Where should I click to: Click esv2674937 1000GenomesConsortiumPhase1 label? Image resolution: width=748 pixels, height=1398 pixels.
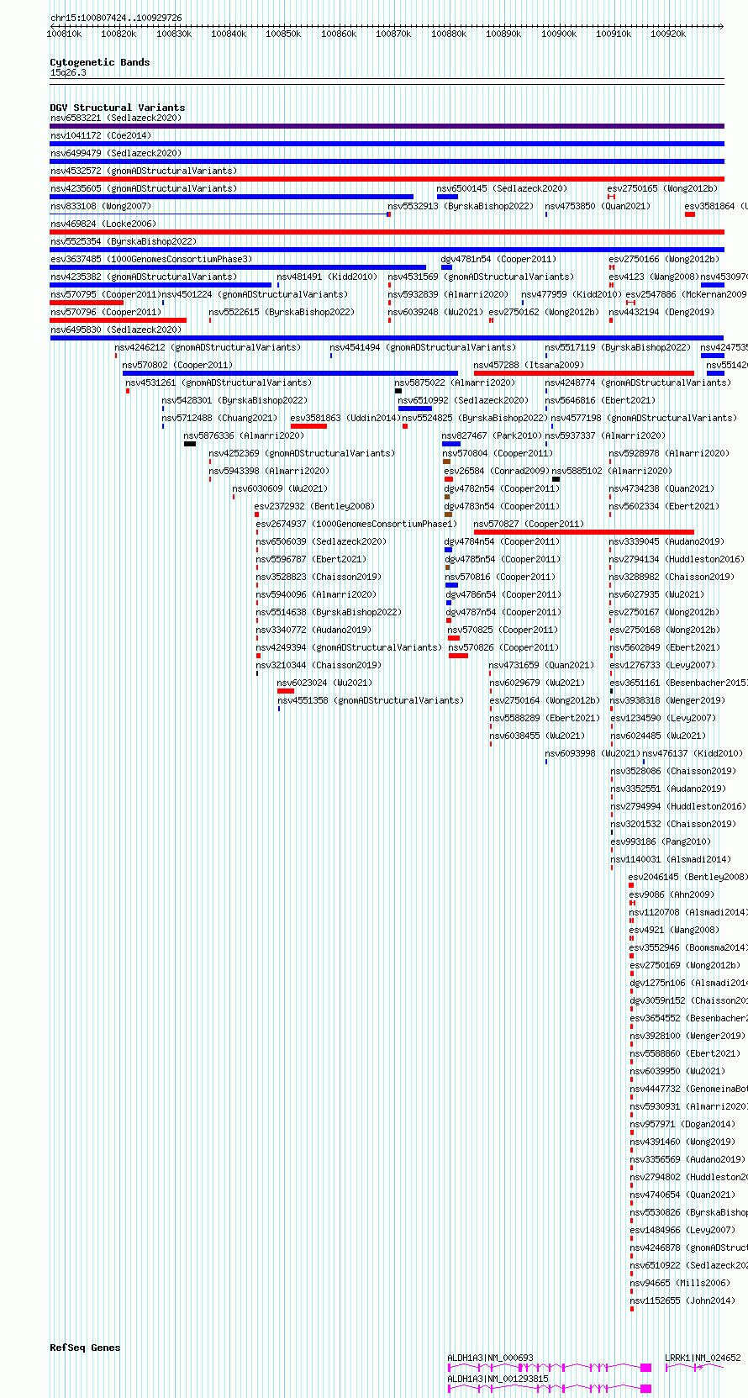357,524
